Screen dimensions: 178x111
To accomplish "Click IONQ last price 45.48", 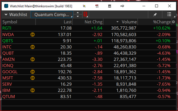I will [66, 66].
